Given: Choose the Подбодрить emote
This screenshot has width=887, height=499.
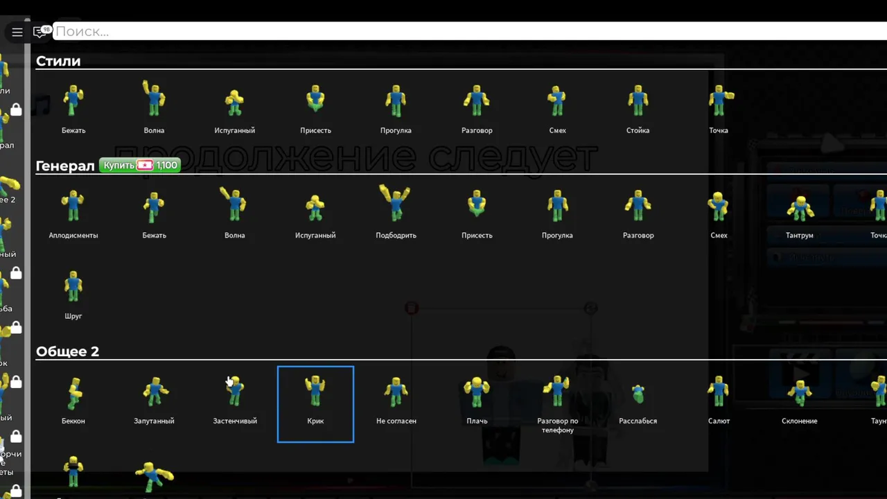Looking at the screenshot, I should click(x=396, y=212).
